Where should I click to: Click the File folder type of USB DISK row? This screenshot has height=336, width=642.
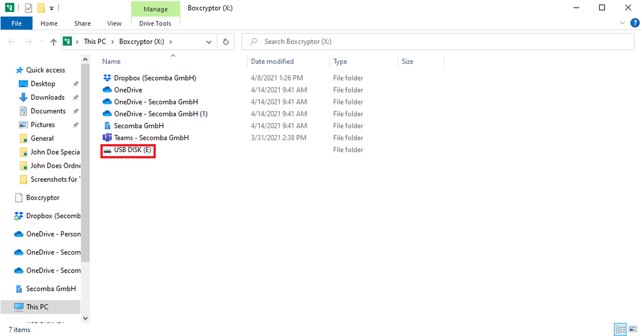[348, 150]
